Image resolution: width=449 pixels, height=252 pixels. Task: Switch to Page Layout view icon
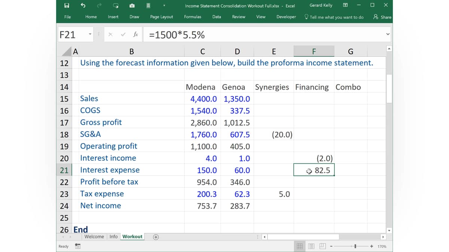[x=311, y=246]
